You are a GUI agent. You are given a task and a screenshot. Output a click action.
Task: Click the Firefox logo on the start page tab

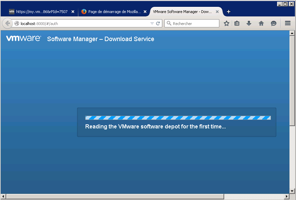click(84, 12)
